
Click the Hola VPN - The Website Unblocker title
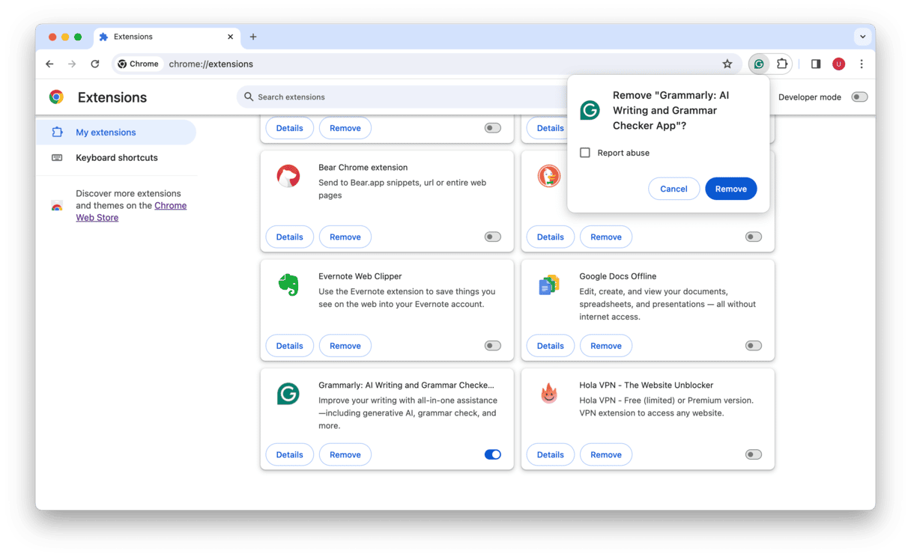(646, 386)
